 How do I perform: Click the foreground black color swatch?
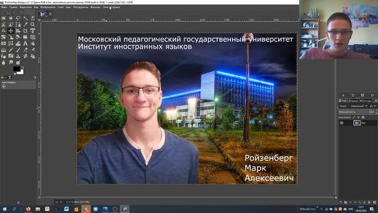pyautogui.click(x=17, y=69)
